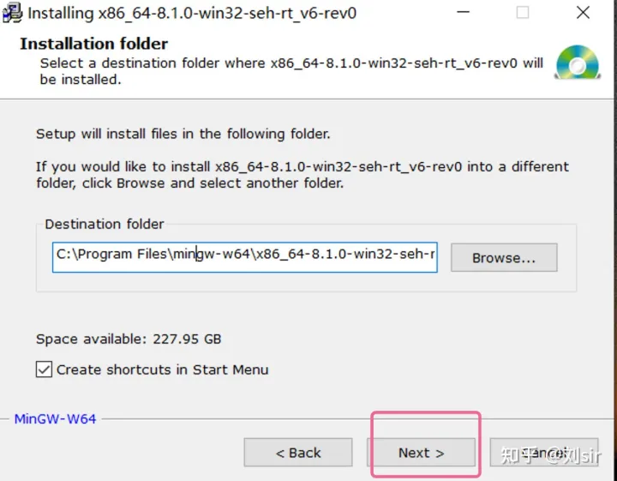617x481 pixels.
Task: Click the 'Setup will install files' description line
Action: click(183, 134)
